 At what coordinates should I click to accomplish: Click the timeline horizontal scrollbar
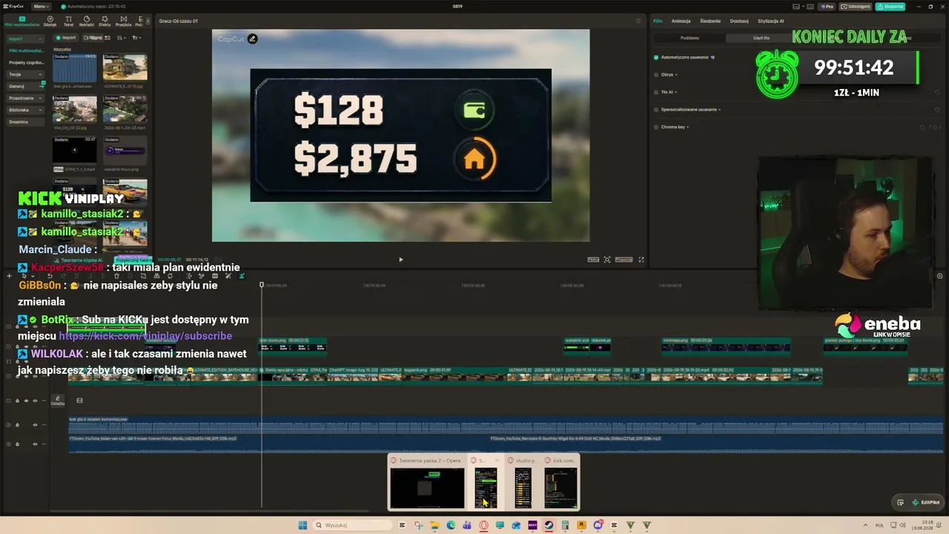click(x=209, y=511)
